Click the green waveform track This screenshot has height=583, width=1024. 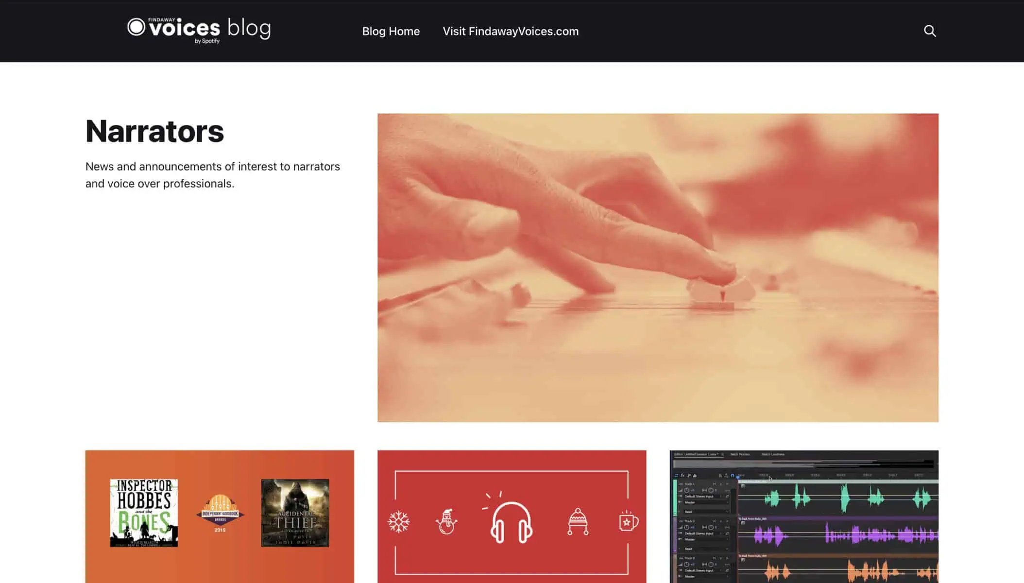pos(838,499)
